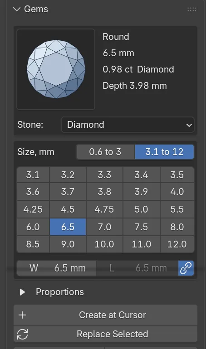
Task: Click the refresh arrows icon on Replace Selected
Action: (x=23, y=334)
